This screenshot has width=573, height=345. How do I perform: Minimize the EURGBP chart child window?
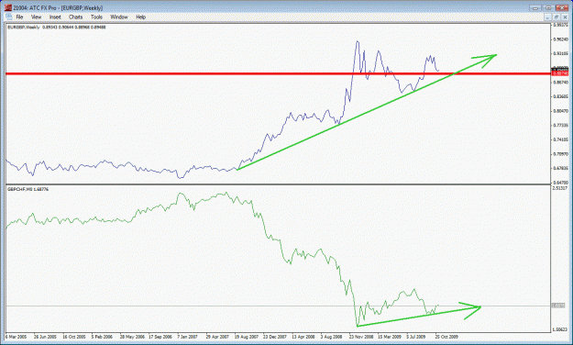coord(547,17)
